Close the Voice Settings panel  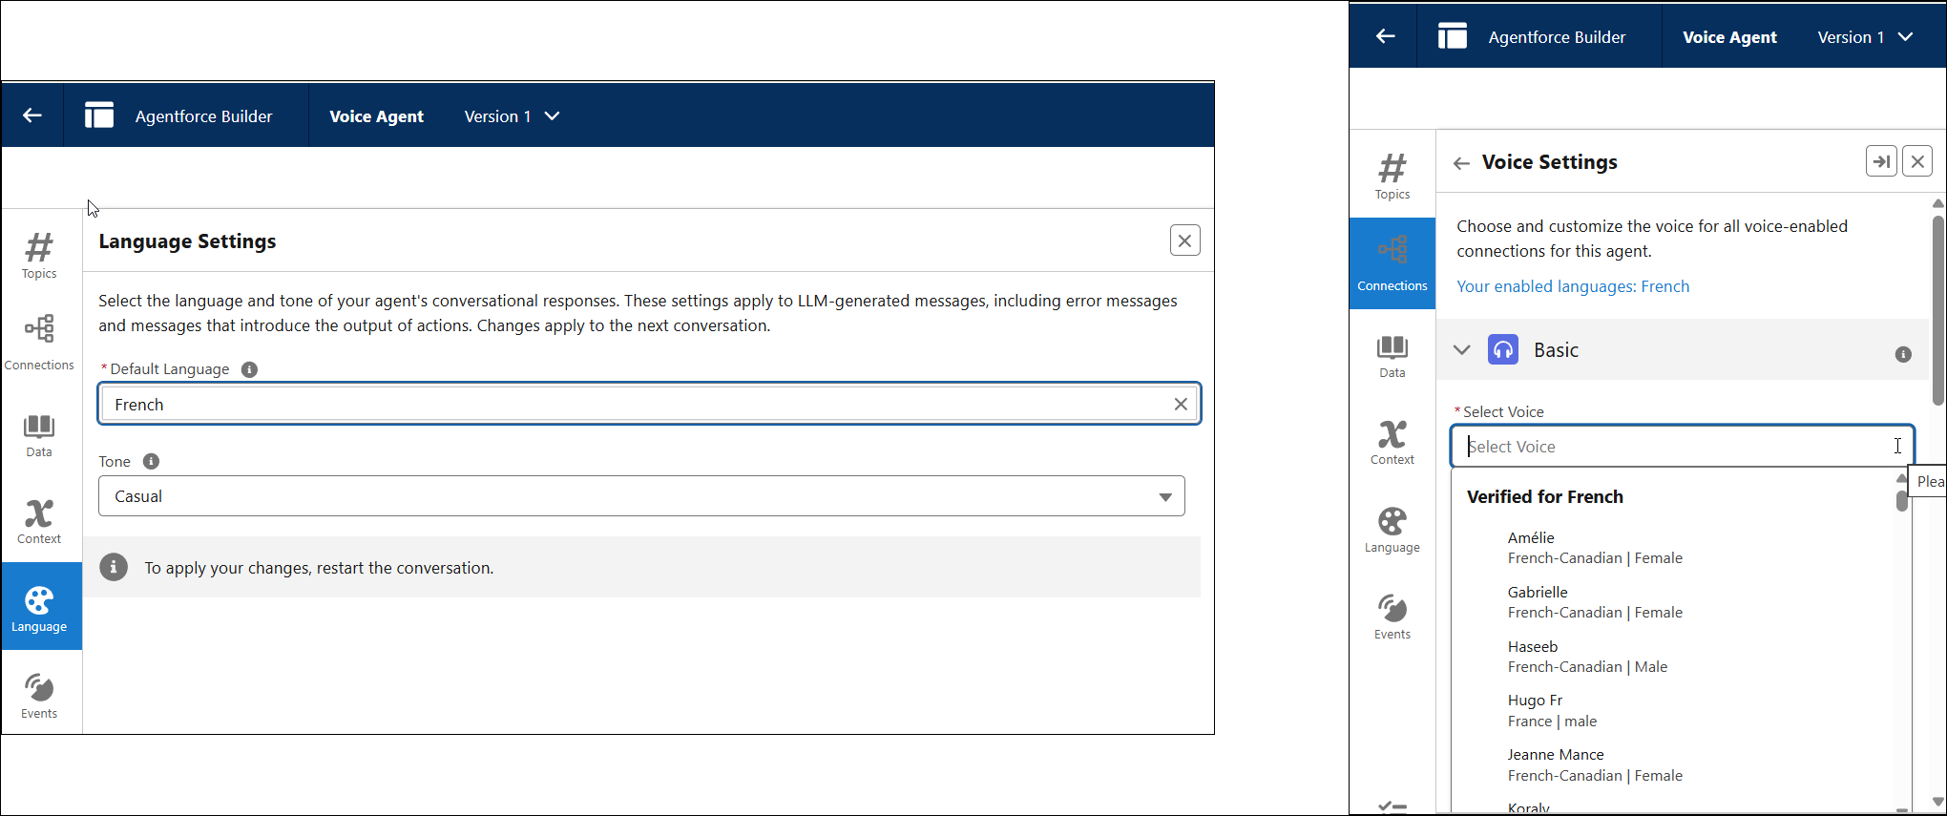pyautogui.click(x=1917, y=161)
